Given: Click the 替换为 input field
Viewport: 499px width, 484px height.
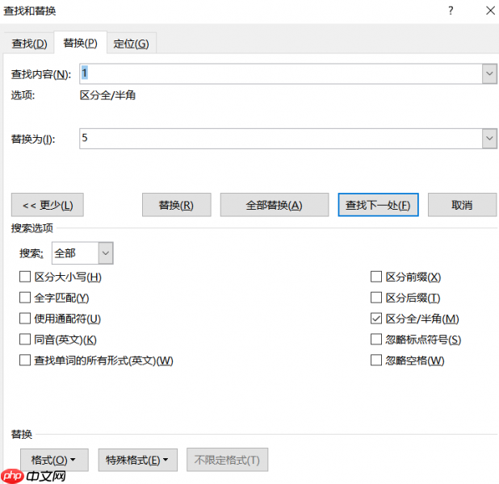Looking at the screenshot, I should click(281, 138).
